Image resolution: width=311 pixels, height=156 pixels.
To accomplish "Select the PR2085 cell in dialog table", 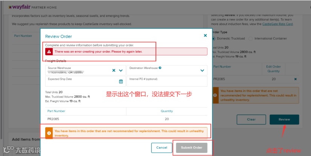I will (x=53, y=119).
